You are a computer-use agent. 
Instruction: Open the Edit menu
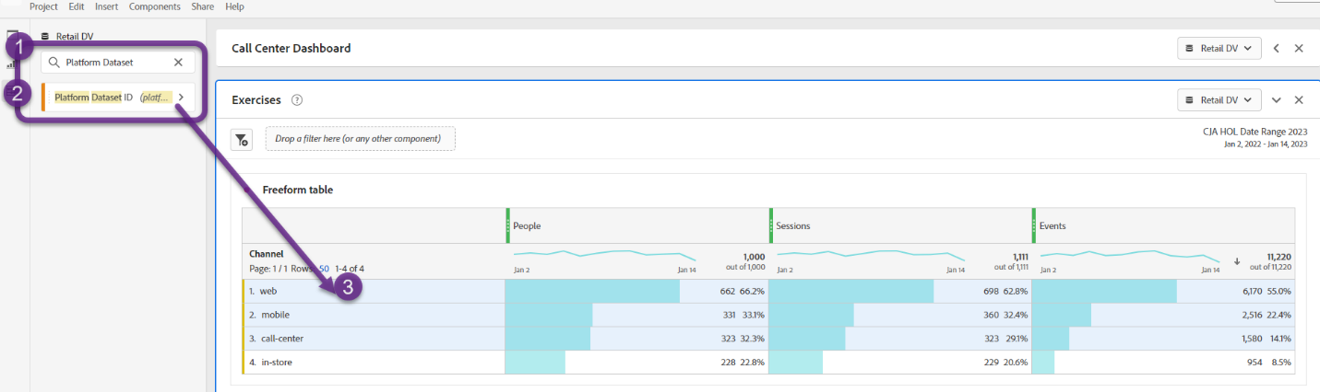(77, 6)
